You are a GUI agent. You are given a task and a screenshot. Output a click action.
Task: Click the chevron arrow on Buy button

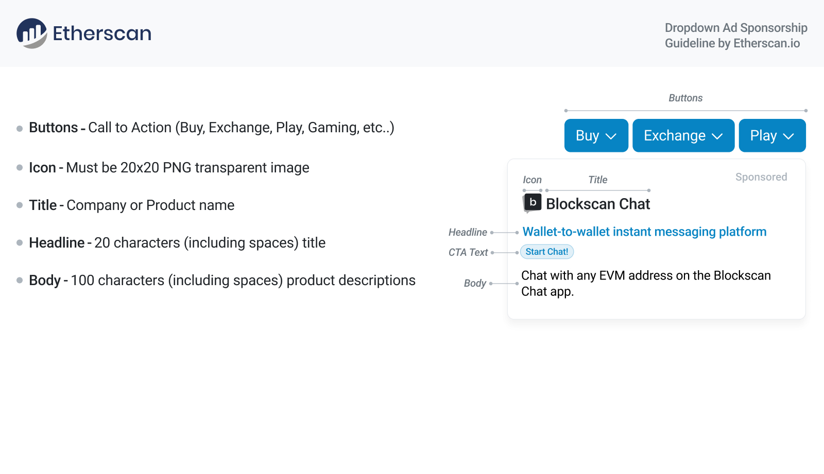pyautogui.click(x=611, y=136)
